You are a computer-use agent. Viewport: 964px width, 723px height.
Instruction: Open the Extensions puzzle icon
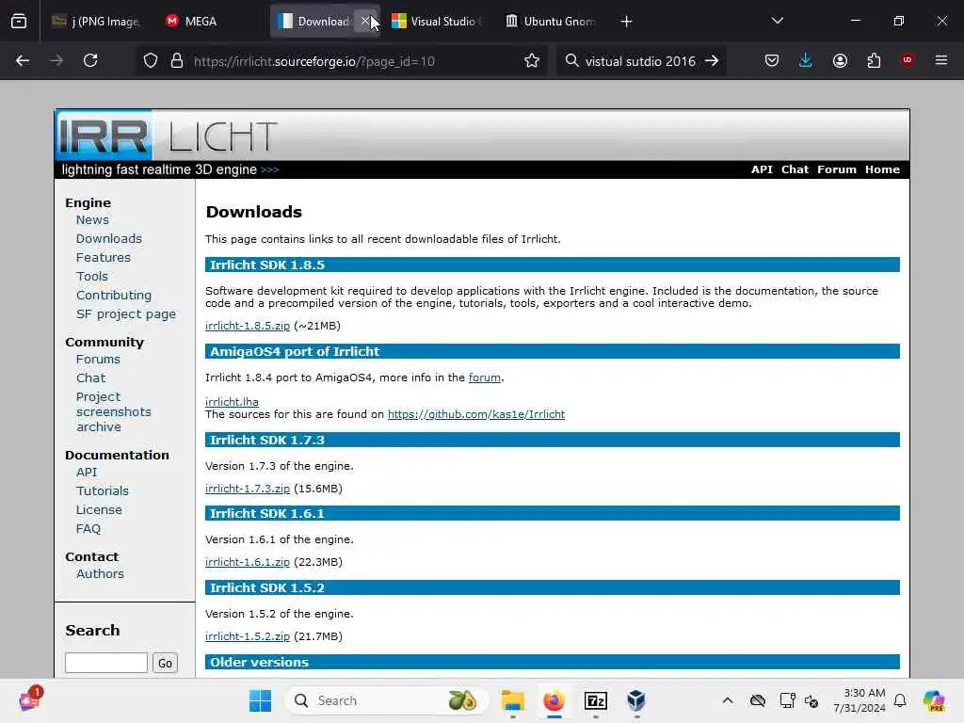(x=874, y=60)
